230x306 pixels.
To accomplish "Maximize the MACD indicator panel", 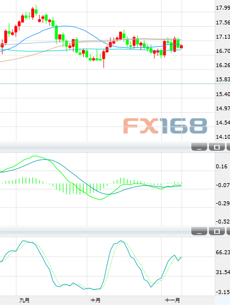I will click(217, 147).
